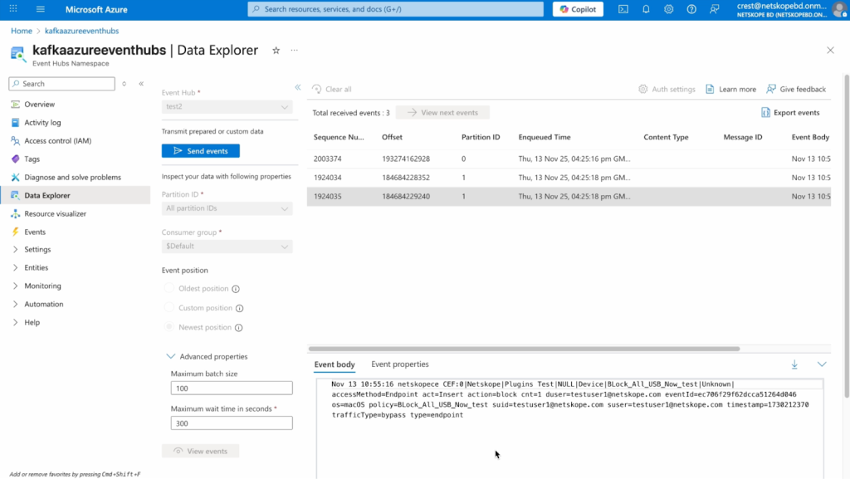Collapse the event details panel chevron
Viewport: 850px width, 479px height.
pyautogui.click(x=822, y=364)
